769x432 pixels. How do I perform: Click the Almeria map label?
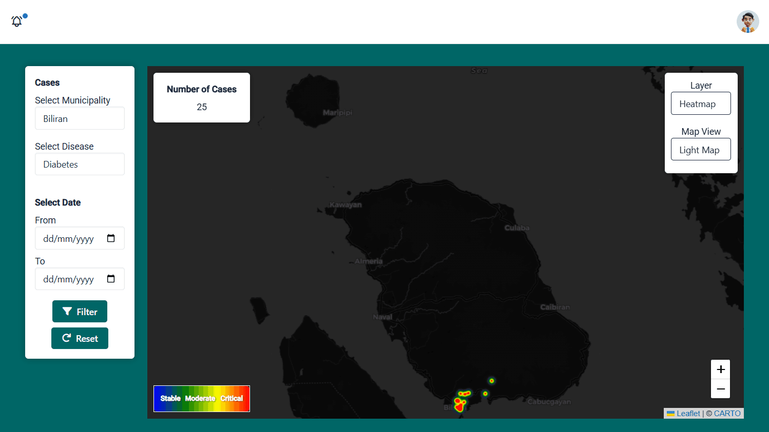click(x=369, y=261)
